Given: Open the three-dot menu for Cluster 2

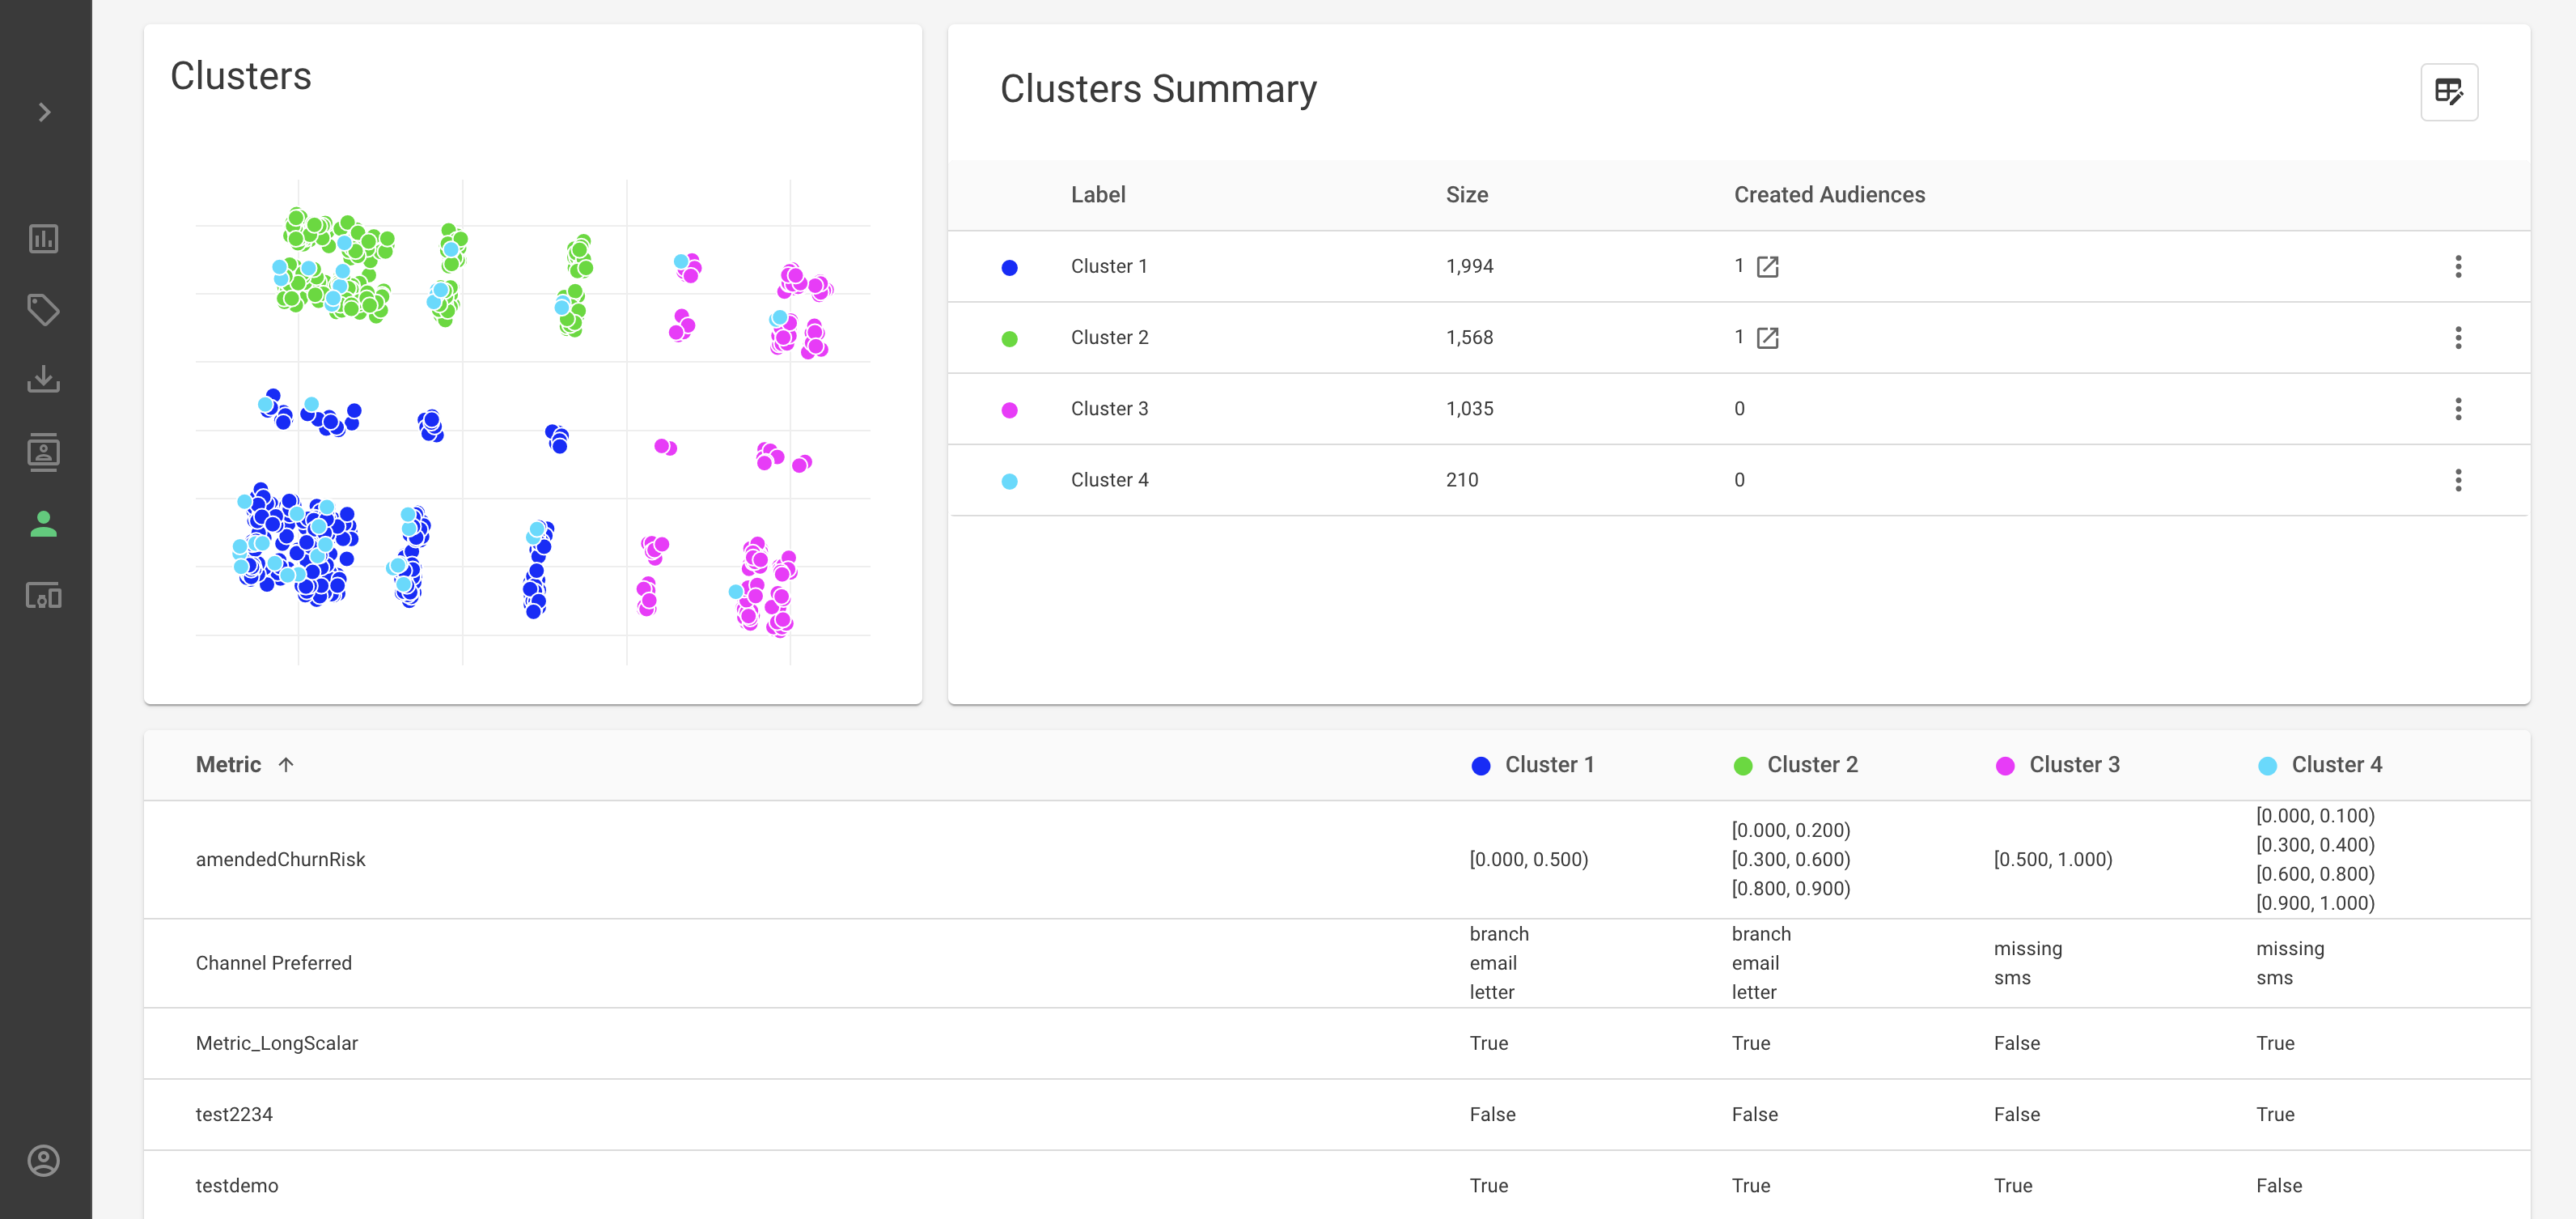Looking at the screenshot, I should point(2458,338).
